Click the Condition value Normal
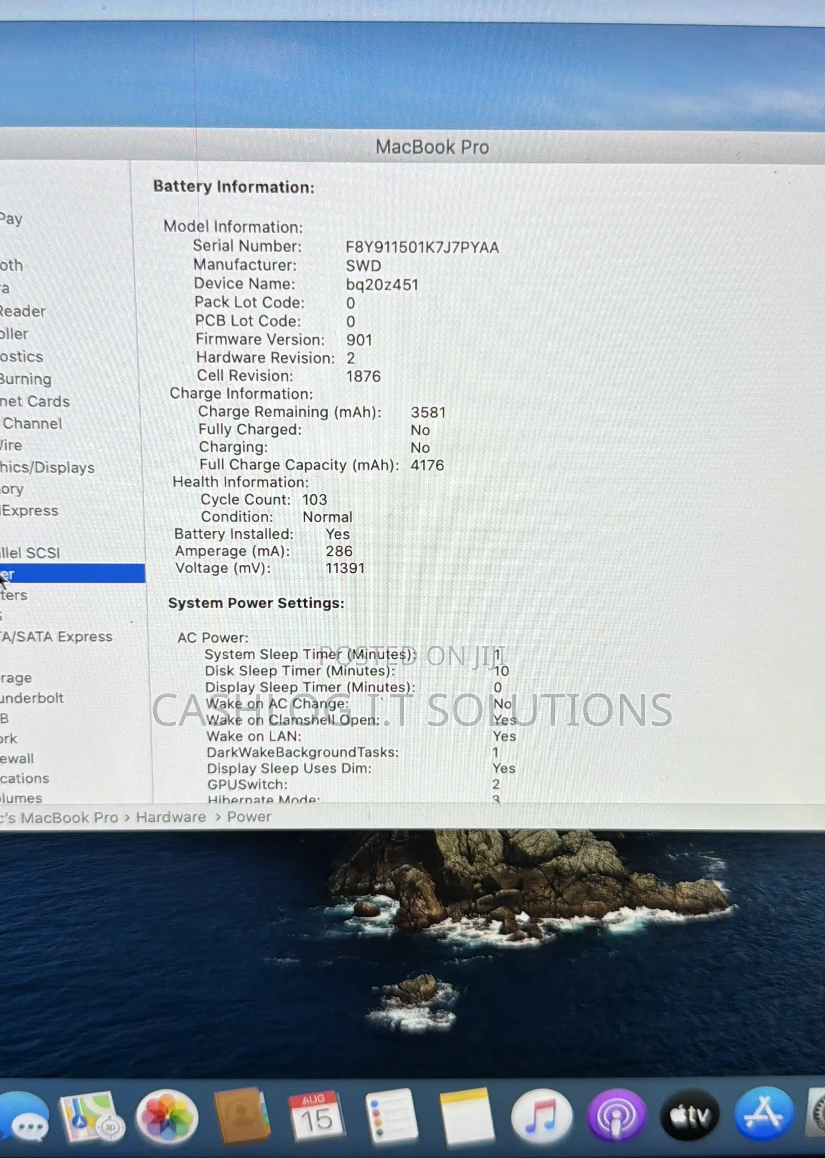 point(327,517)
